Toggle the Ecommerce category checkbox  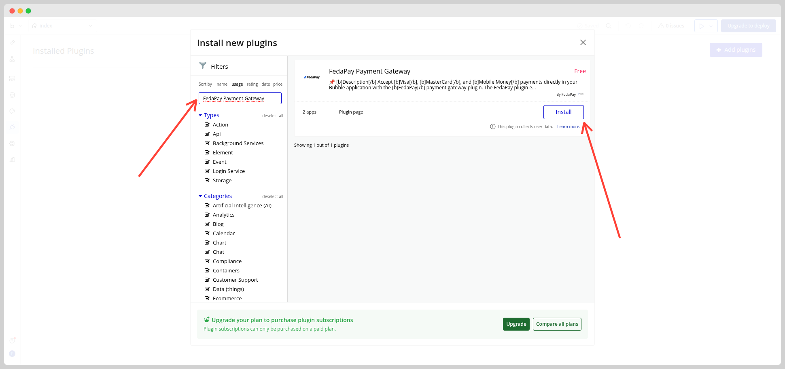(x=207, y=298)
